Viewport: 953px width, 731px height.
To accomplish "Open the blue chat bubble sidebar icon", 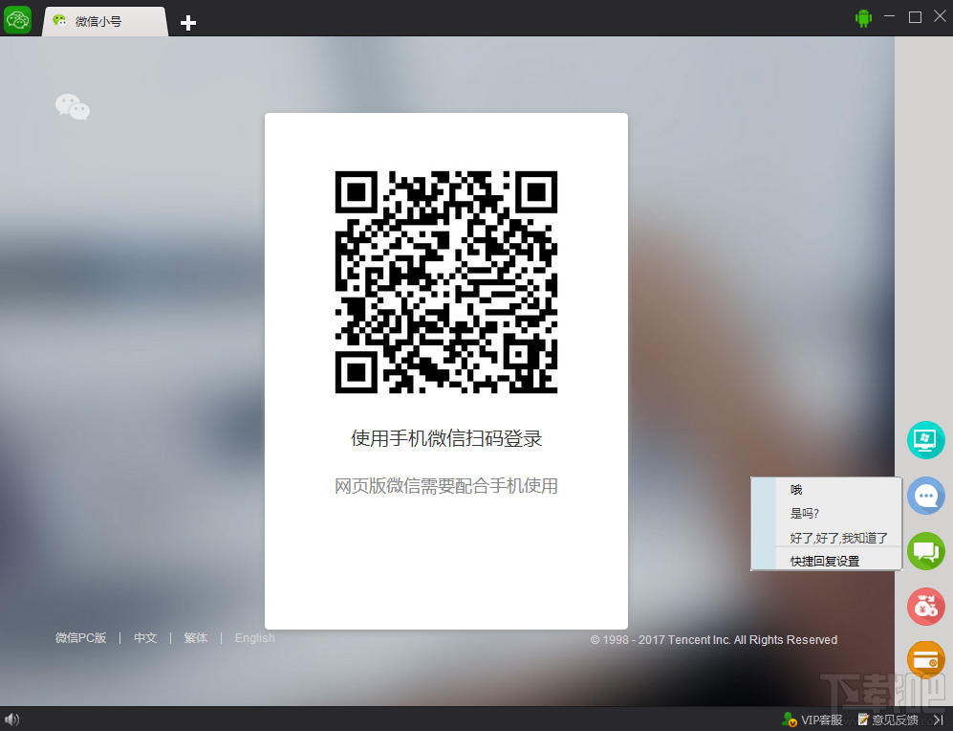I will click(925, 496).
